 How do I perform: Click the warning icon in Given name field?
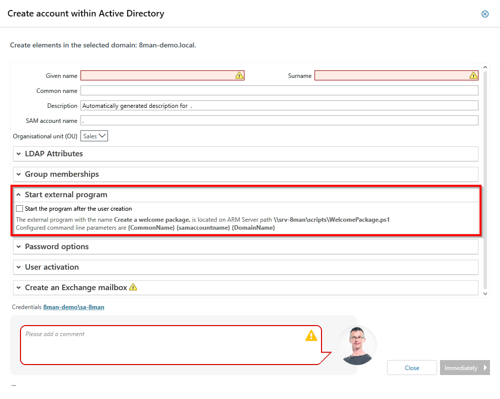tap(239, 75)
